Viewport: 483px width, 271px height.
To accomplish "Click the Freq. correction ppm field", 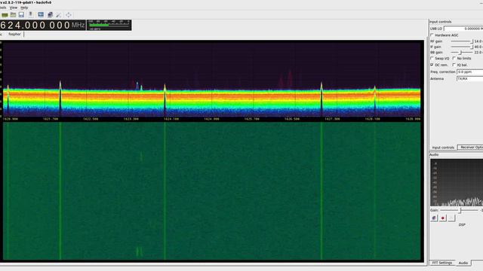I will pos(469,72).
